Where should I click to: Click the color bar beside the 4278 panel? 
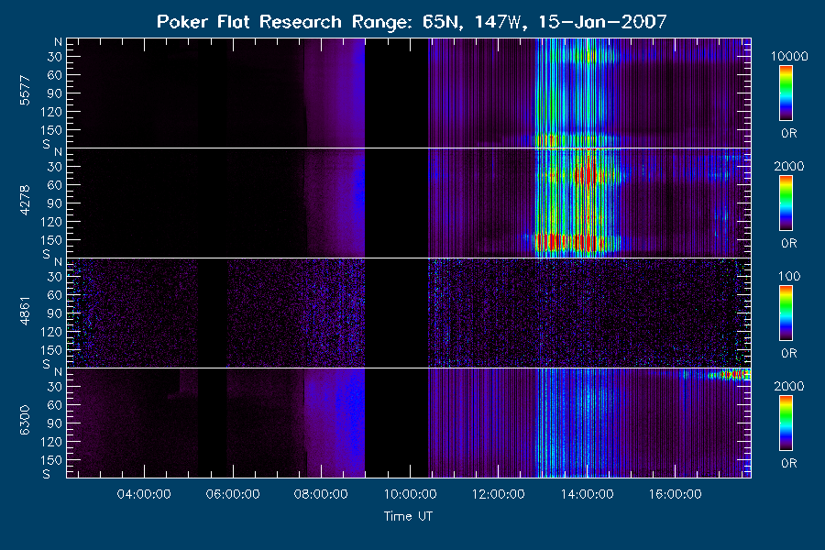tap(786, 203)
